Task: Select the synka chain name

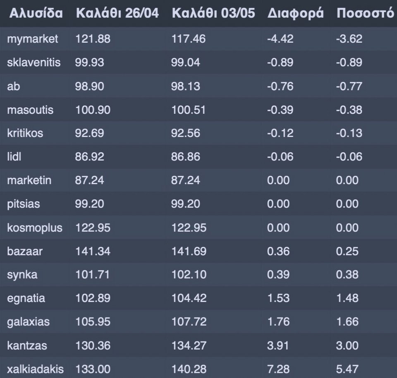Action: 22,275
